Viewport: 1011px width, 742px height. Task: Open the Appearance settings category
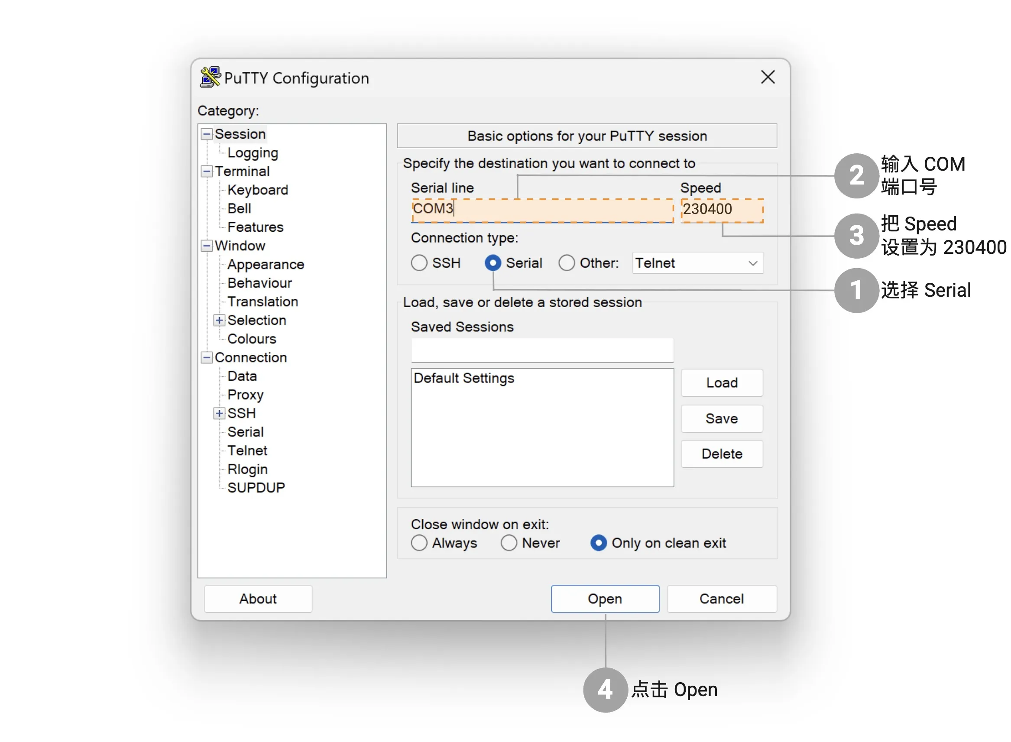(266, 265)
